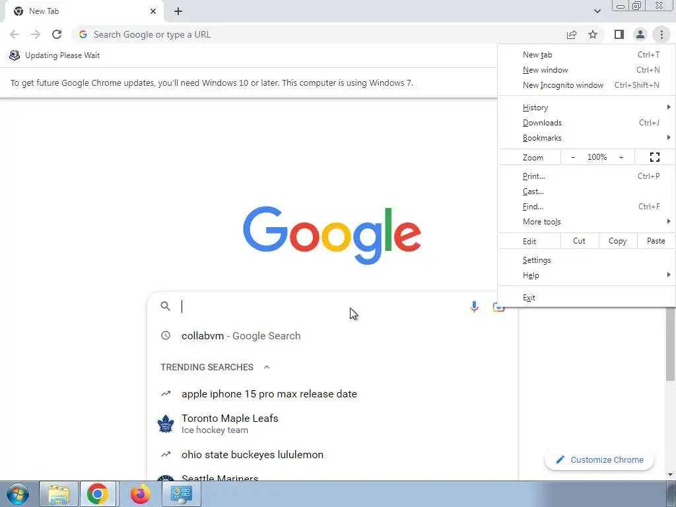This screenshot has width=676, height=507.
Task: Click the Chrome taskbar icon
Action: point(98,494)
